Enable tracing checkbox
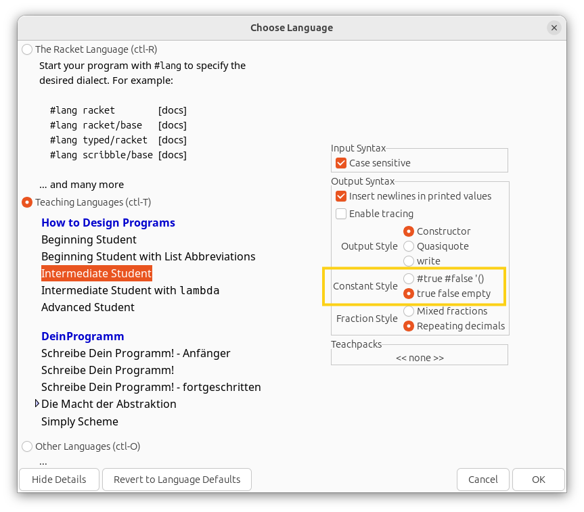Screen dimensions: 584x512 [x=341, y=214]
